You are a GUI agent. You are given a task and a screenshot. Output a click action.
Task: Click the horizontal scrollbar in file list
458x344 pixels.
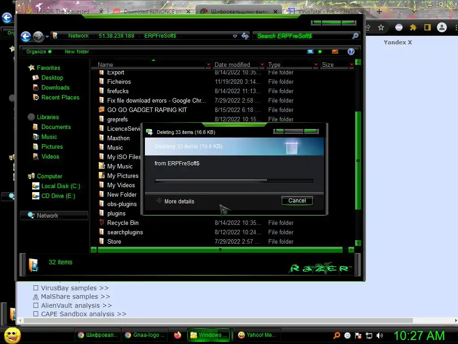coord(220,250)
